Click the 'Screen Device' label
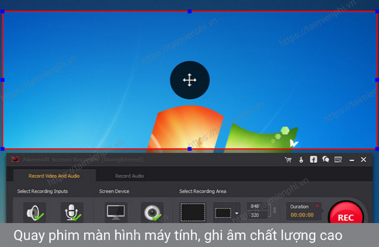The height and width of the screenshot is (247, 379). point(114,191)
